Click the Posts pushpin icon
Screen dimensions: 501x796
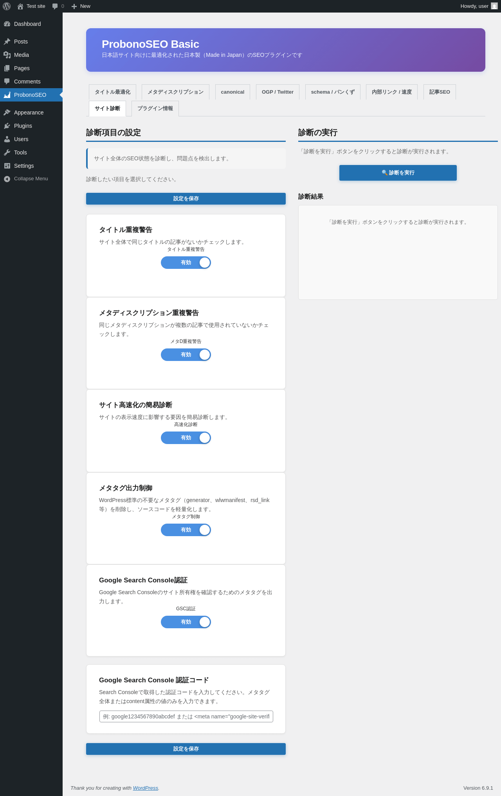point(7,42)
